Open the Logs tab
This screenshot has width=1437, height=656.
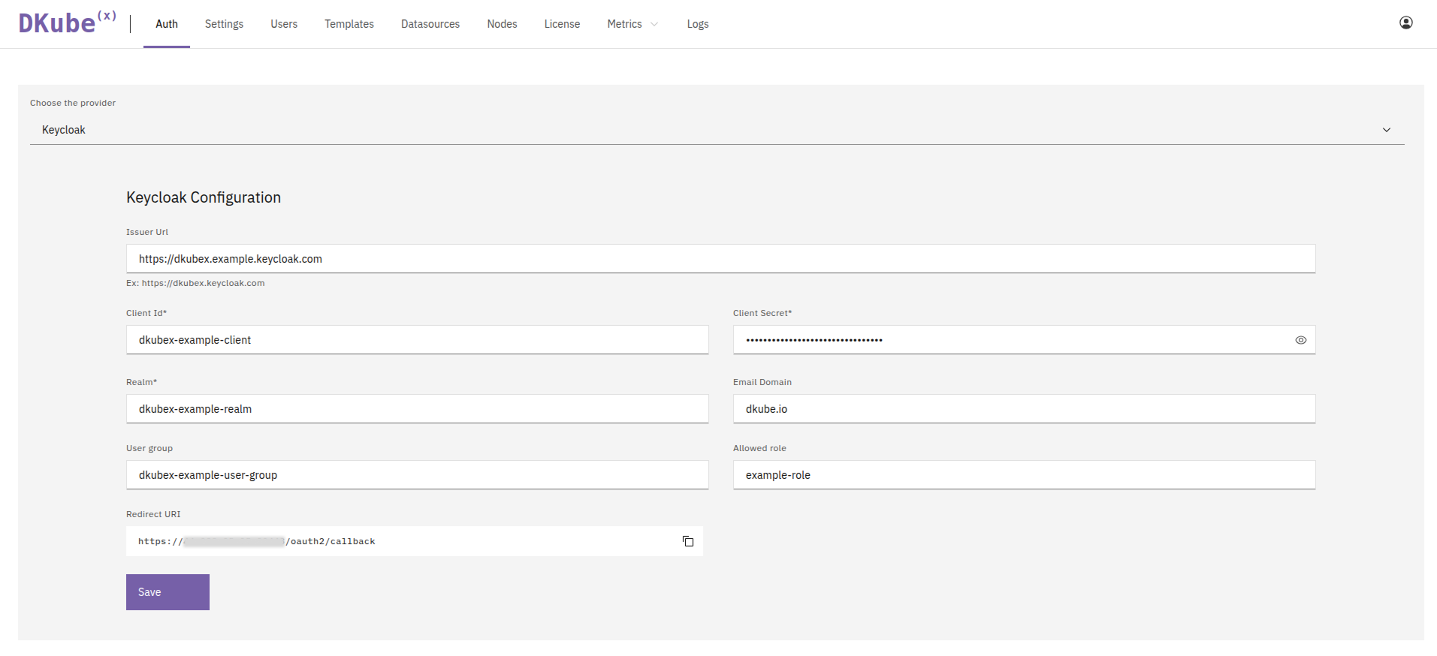[x=697, y=24]
